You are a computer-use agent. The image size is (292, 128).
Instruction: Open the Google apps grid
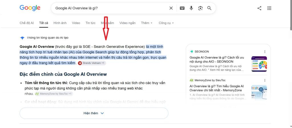tap(269, 8)
